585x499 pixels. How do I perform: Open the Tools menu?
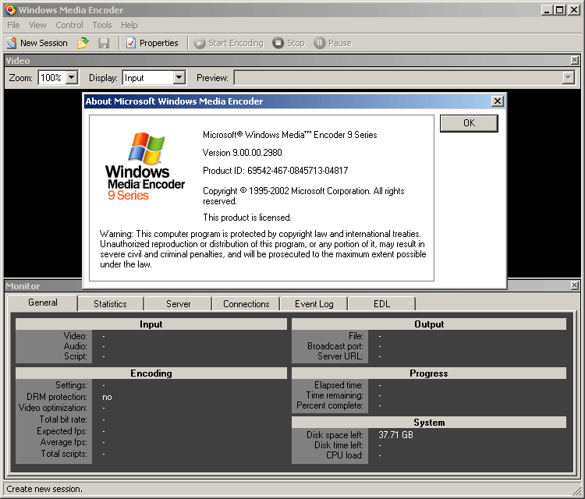click(102, 25)
